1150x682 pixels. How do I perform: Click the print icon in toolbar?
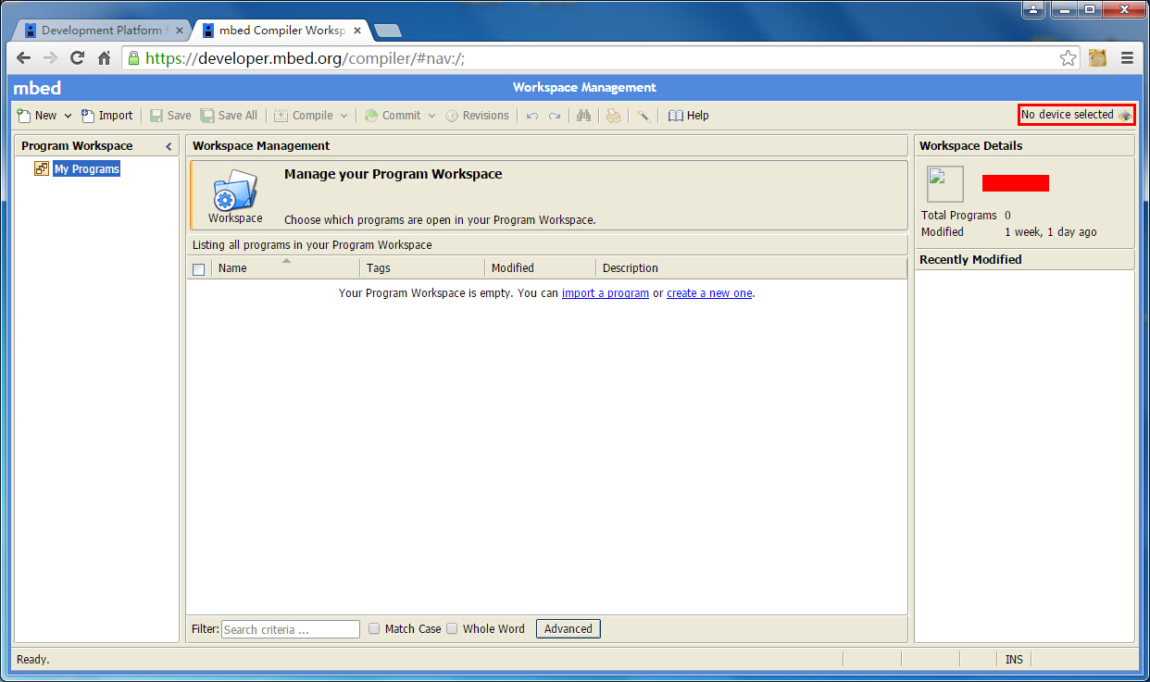click(613, 116)
